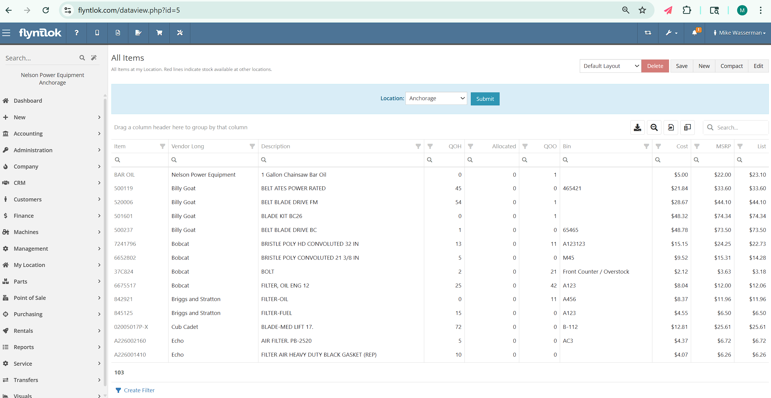Click the help question mark icon
771x398 pixels.
[x=77, y=33]
